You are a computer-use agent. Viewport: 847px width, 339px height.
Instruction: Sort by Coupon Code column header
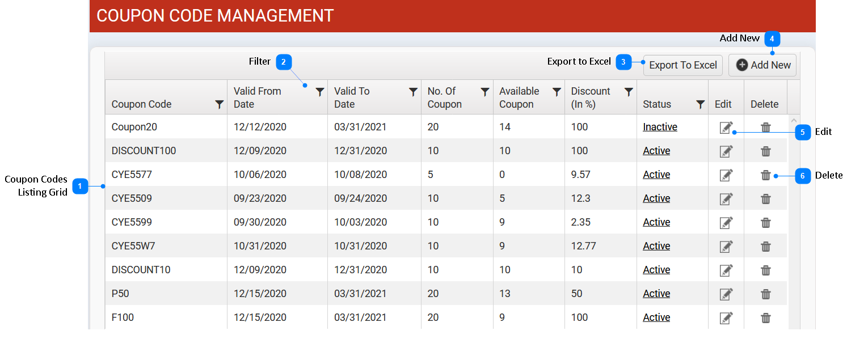click(141, 104)
